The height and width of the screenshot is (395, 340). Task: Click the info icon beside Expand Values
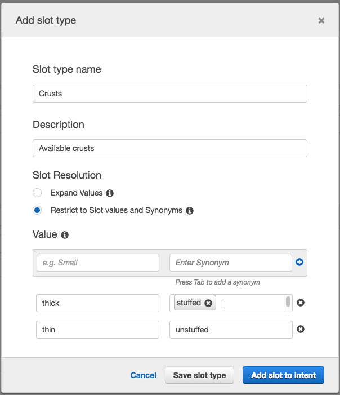click(x=110, y=193)
